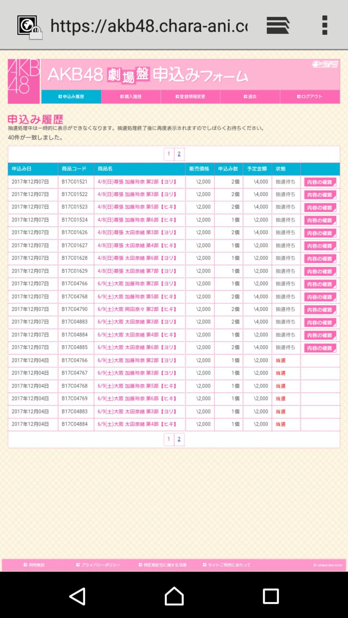This screenshot has height=618, width=348.
Task: Open the 4/8(日)幕張 太田奈緒 第3部 product link
Action: coord(137,232)
